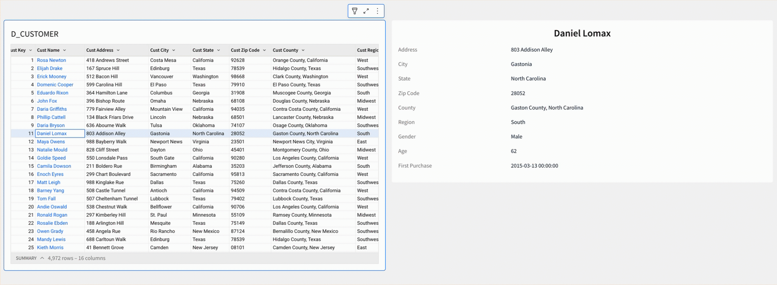Screen dimensions: 777x285
Task: Select the Daniel Lomax name cell
Action: pos(60,134)
